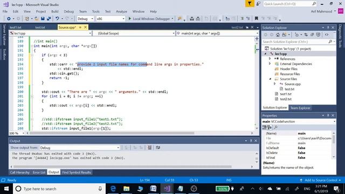345x194 pixels.
Task: Select test2.txt in Solution Explorer
Action: click(286, 99)
